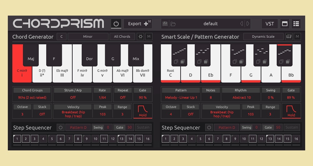Viewport: 313px width, 166px height.
Task: Open the default preset name field
Action: (210, 24)
